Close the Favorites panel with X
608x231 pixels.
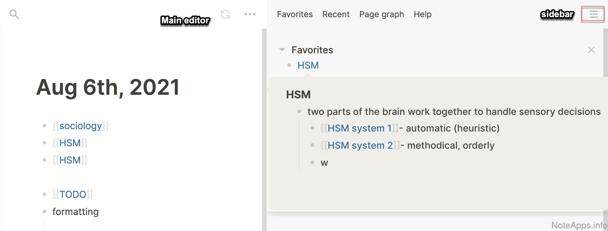[x=591, y=50]
